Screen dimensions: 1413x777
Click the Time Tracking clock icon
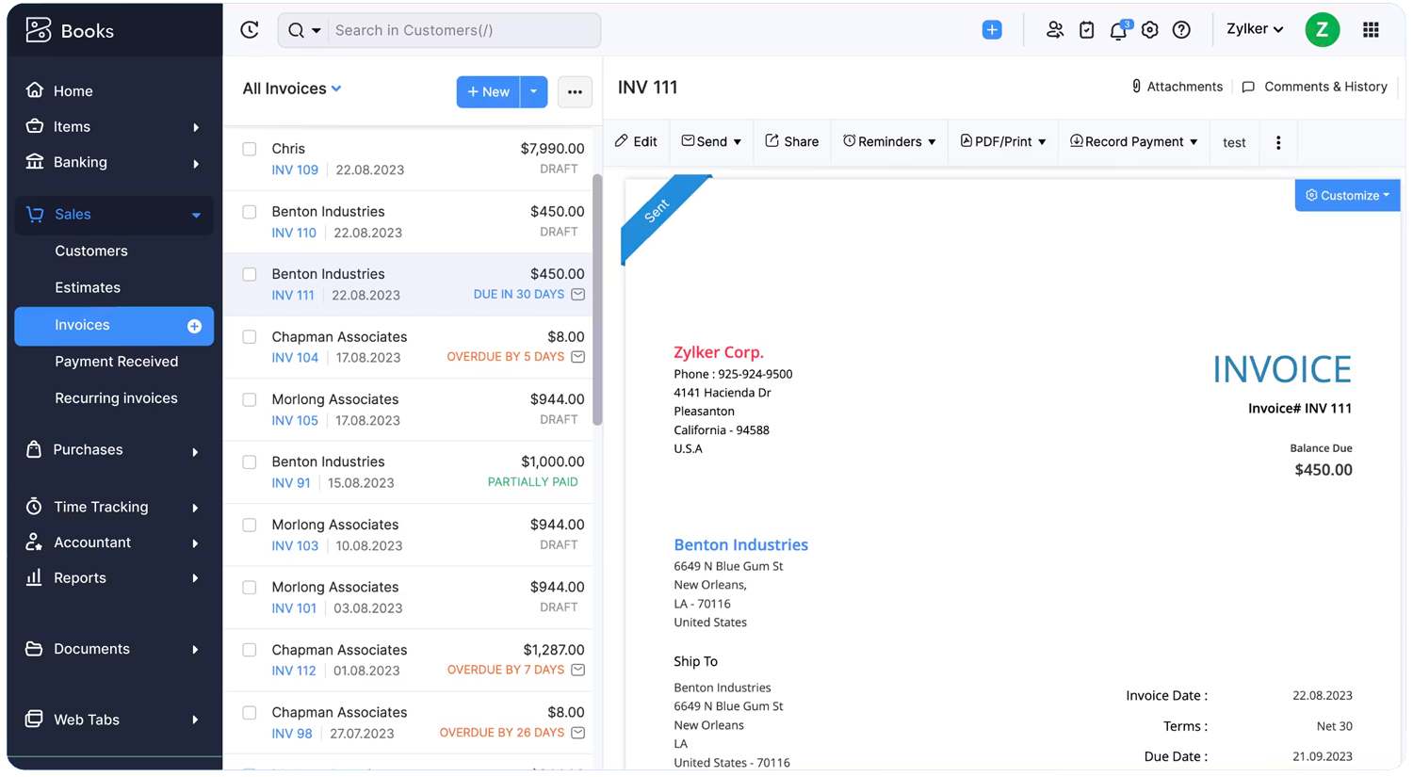click(x=34, y=507)
